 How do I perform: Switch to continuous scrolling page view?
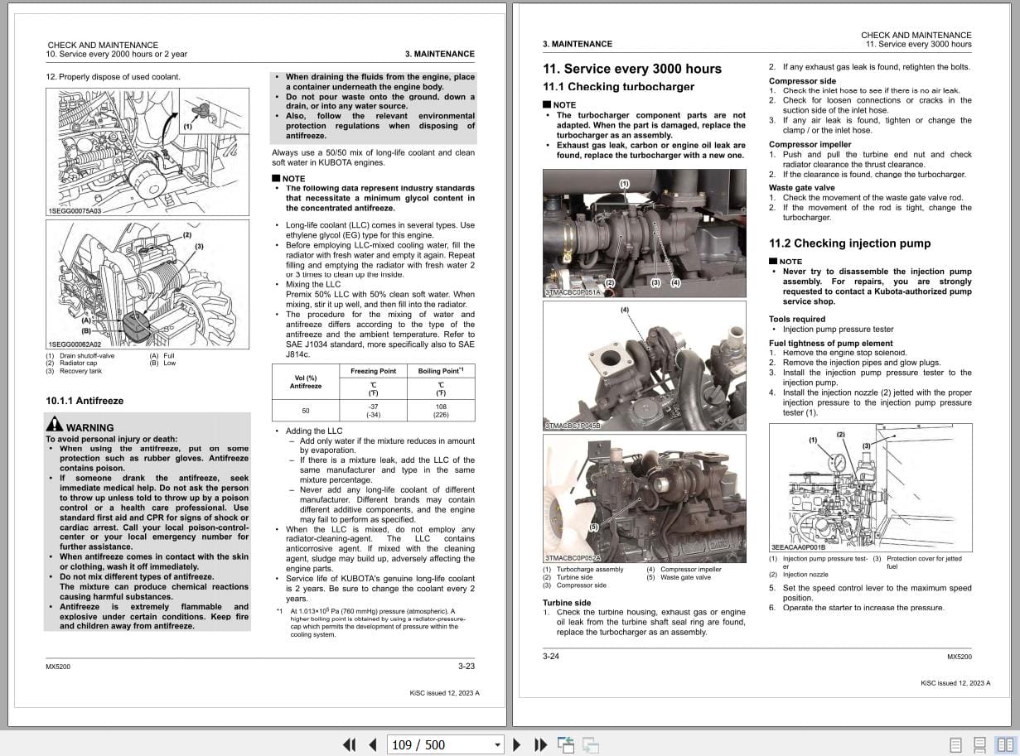(979, 744)
